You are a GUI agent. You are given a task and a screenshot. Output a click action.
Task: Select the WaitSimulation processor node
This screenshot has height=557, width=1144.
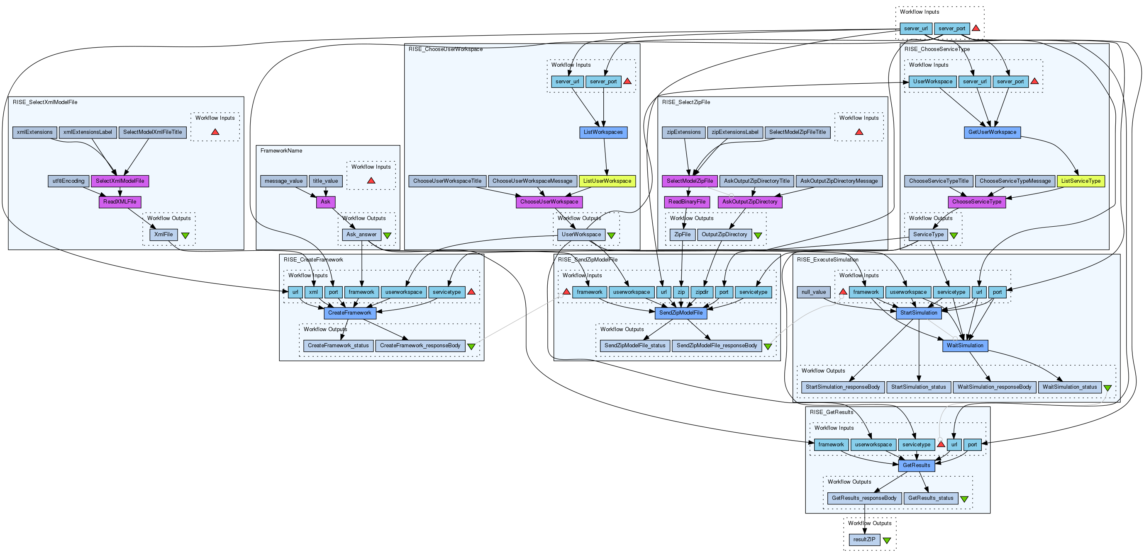[965, 346]
